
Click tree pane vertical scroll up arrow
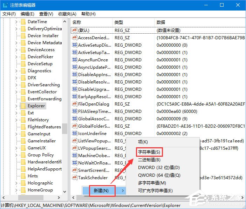(x=64, y=21)
